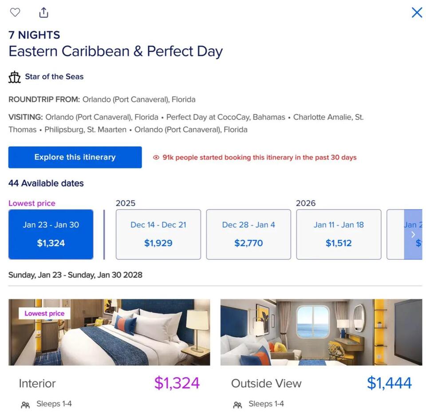The height and width of the screenshot is (418, 426).
Task: Click the right chevron to reveal more dates
Action: [x=413, y=234]
